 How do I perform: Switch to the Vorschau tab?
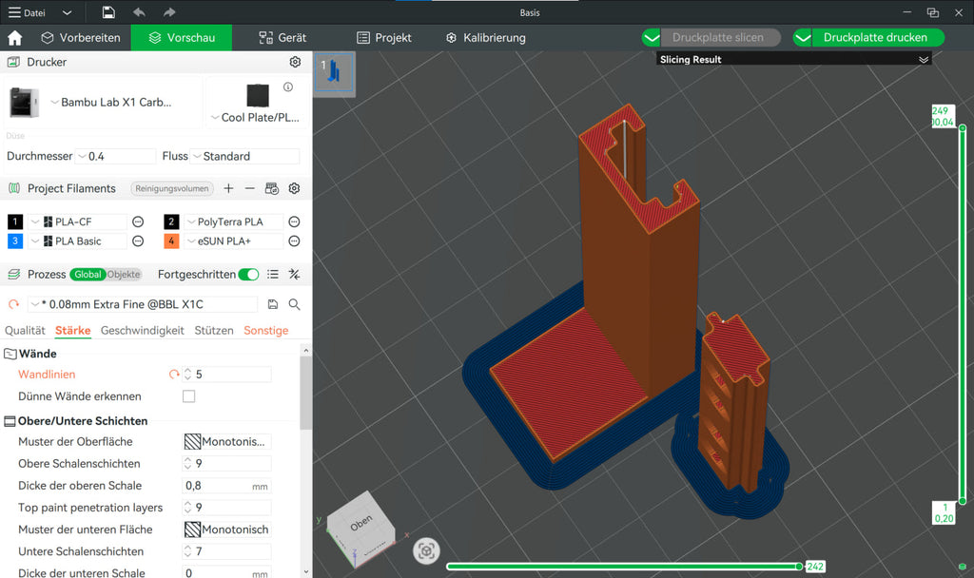tap(182, 38)
